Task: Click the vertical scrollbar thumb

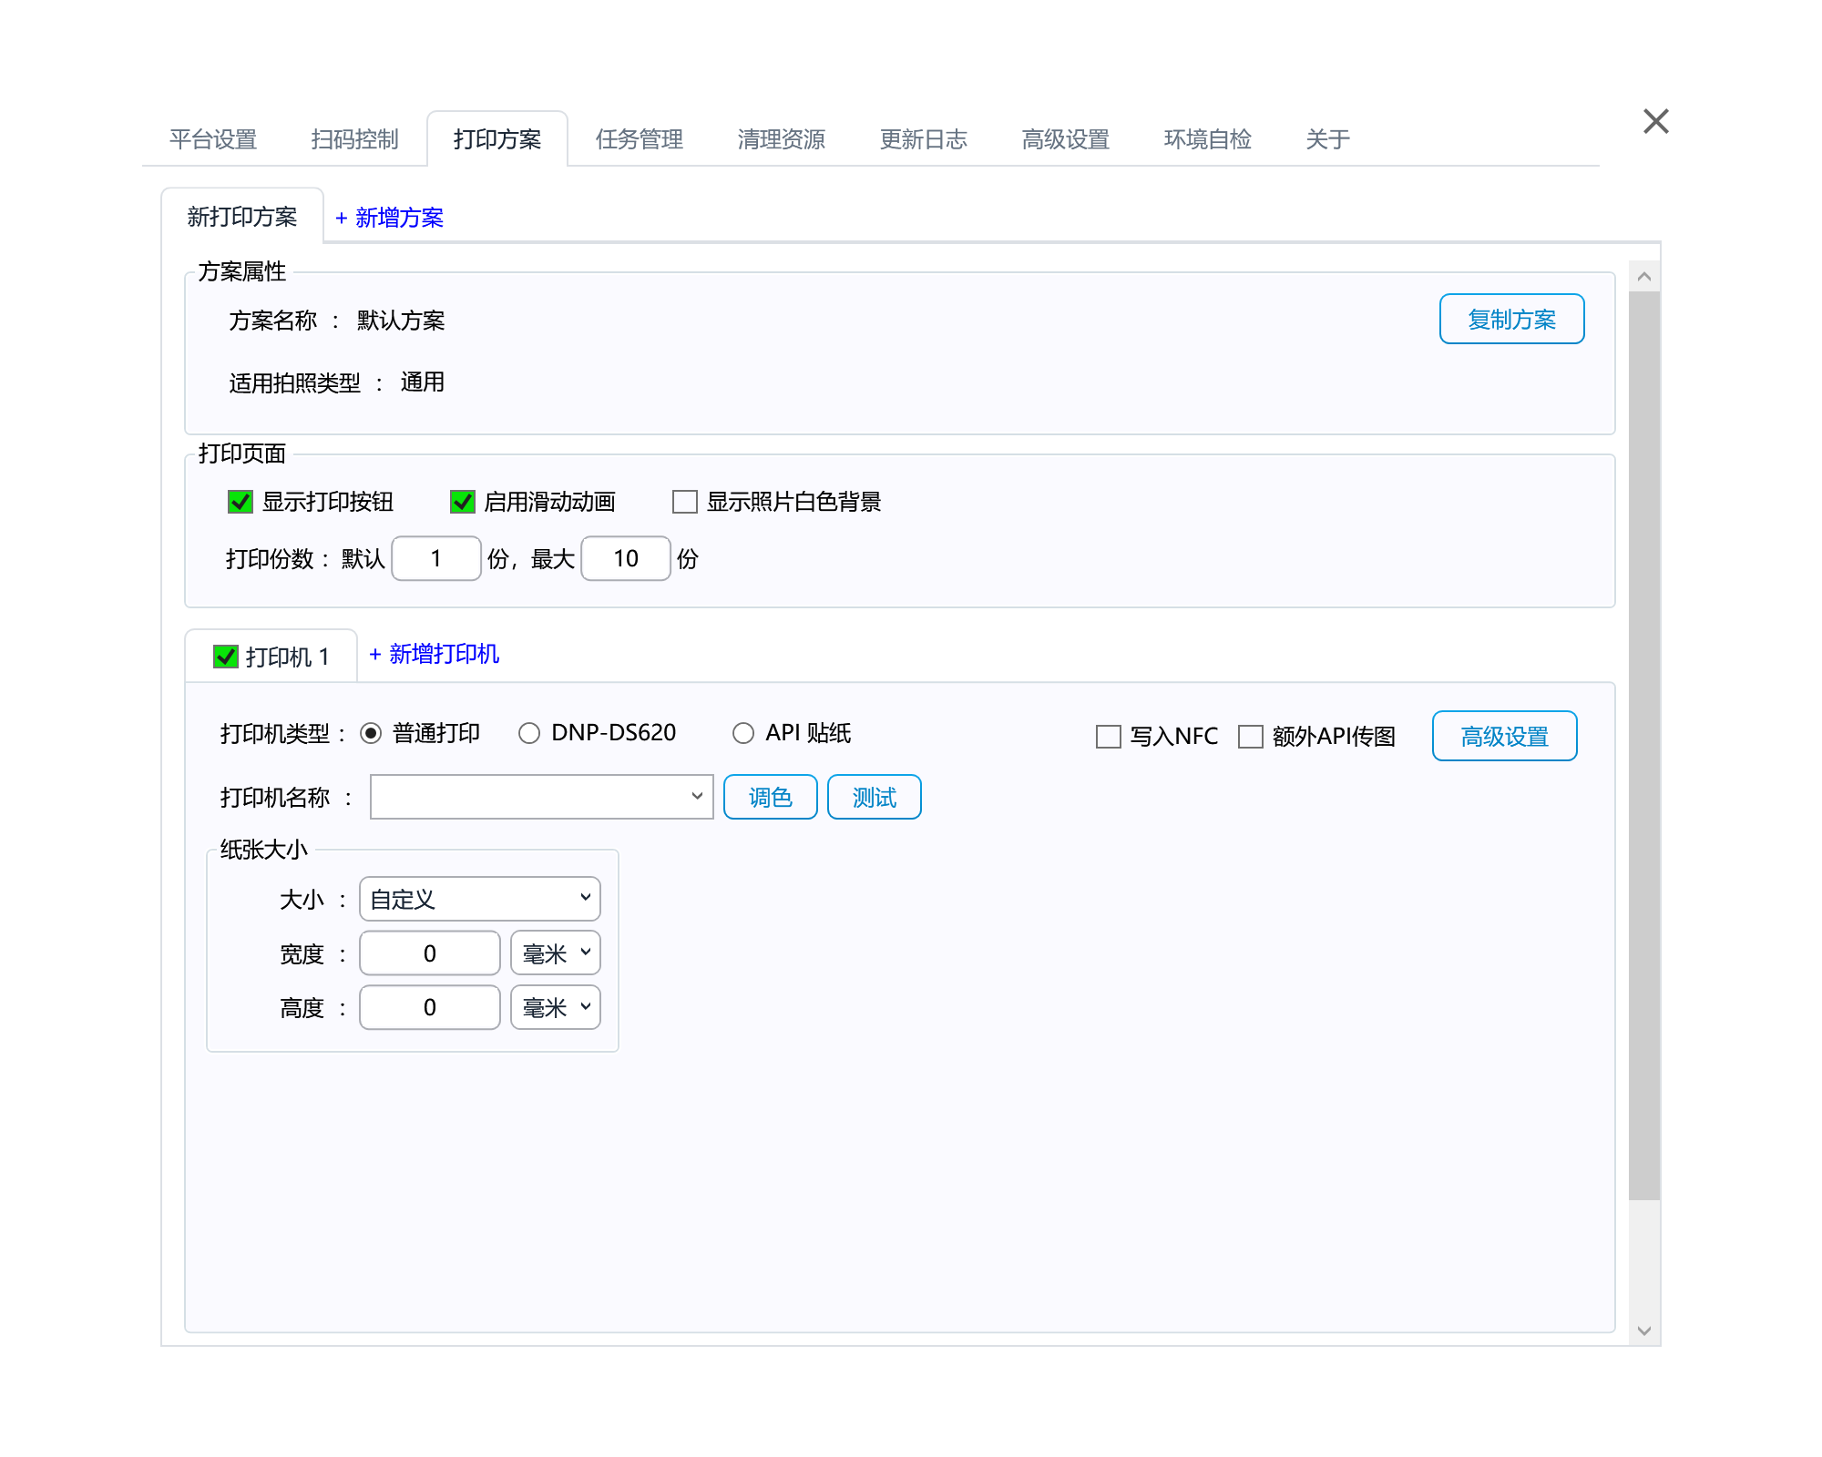Action: coord(1644,746)
